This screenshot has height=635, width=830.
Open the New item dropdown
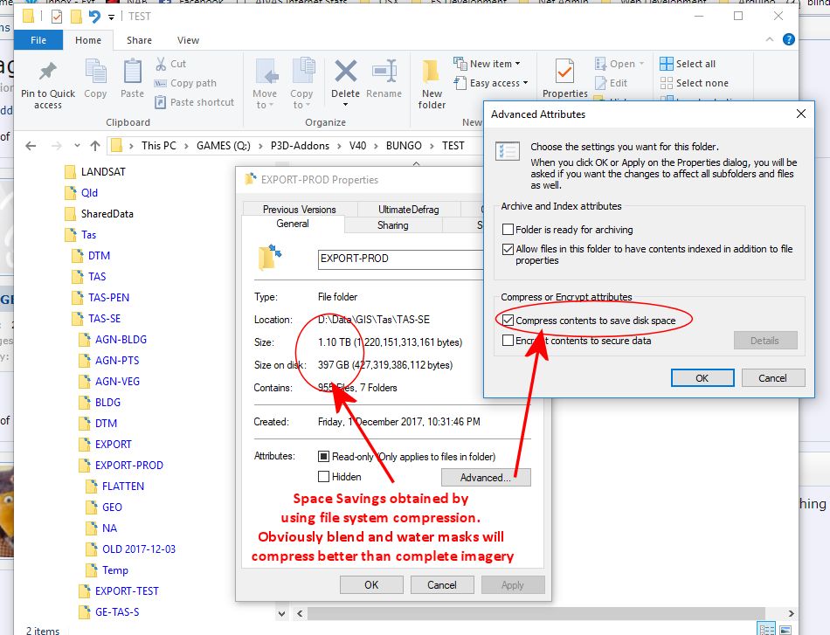pyautogui.click(x=488, y=63)
